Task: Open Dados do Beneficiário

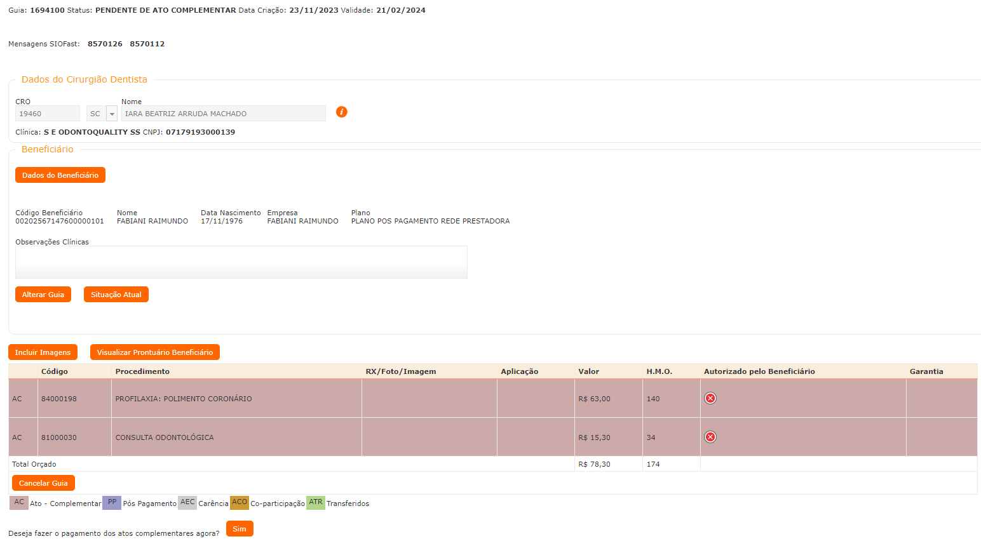Action: [x=60, y=175]
